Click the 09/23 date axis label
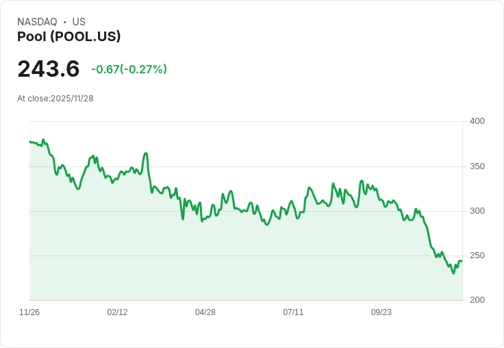The image size is (504, 348). (381, 312)
